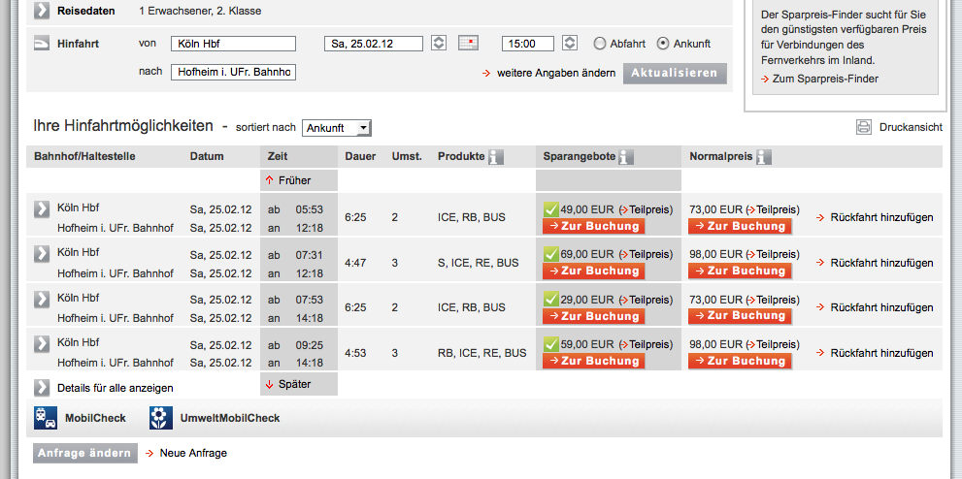The height and width of the screenshot is (479, 962).
Task: Click the date stepper next to Sa, 25.02.12
Action: click(439, 44)
